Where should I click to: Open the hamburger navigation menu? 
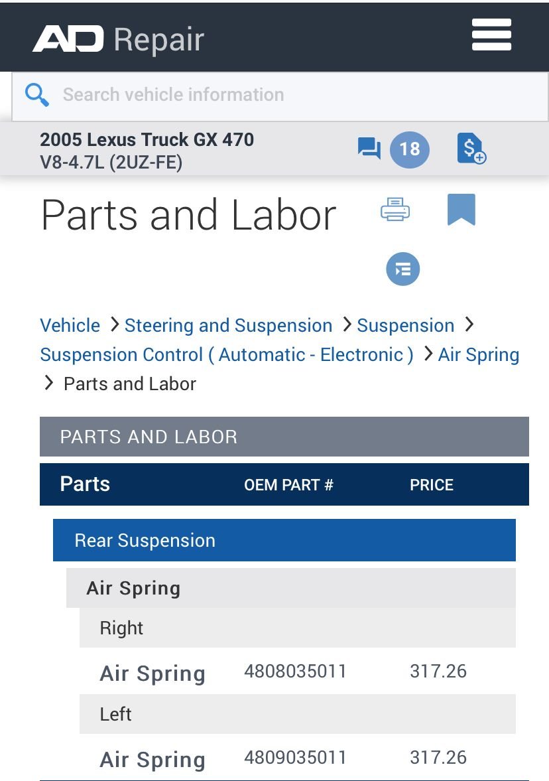[491, 35]
